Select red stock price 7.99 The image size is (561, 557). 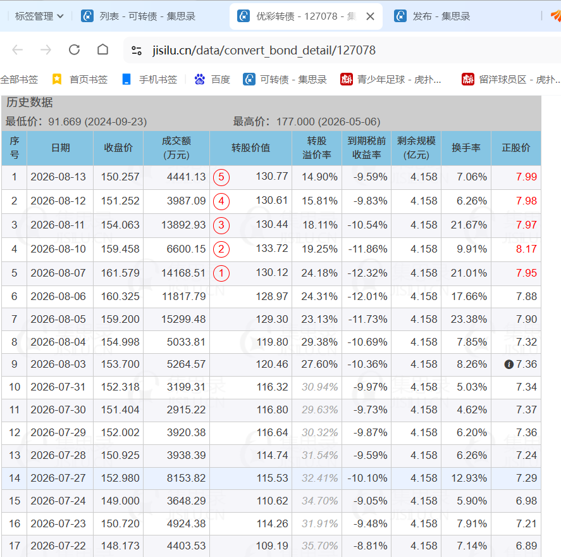(526, 177)
